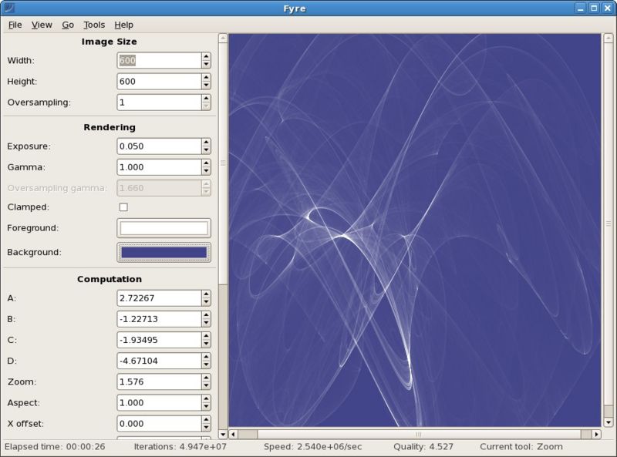Screen dimensions: 617x457
Task: Decrease parameter D with down arrow
Action: [206, 365]
